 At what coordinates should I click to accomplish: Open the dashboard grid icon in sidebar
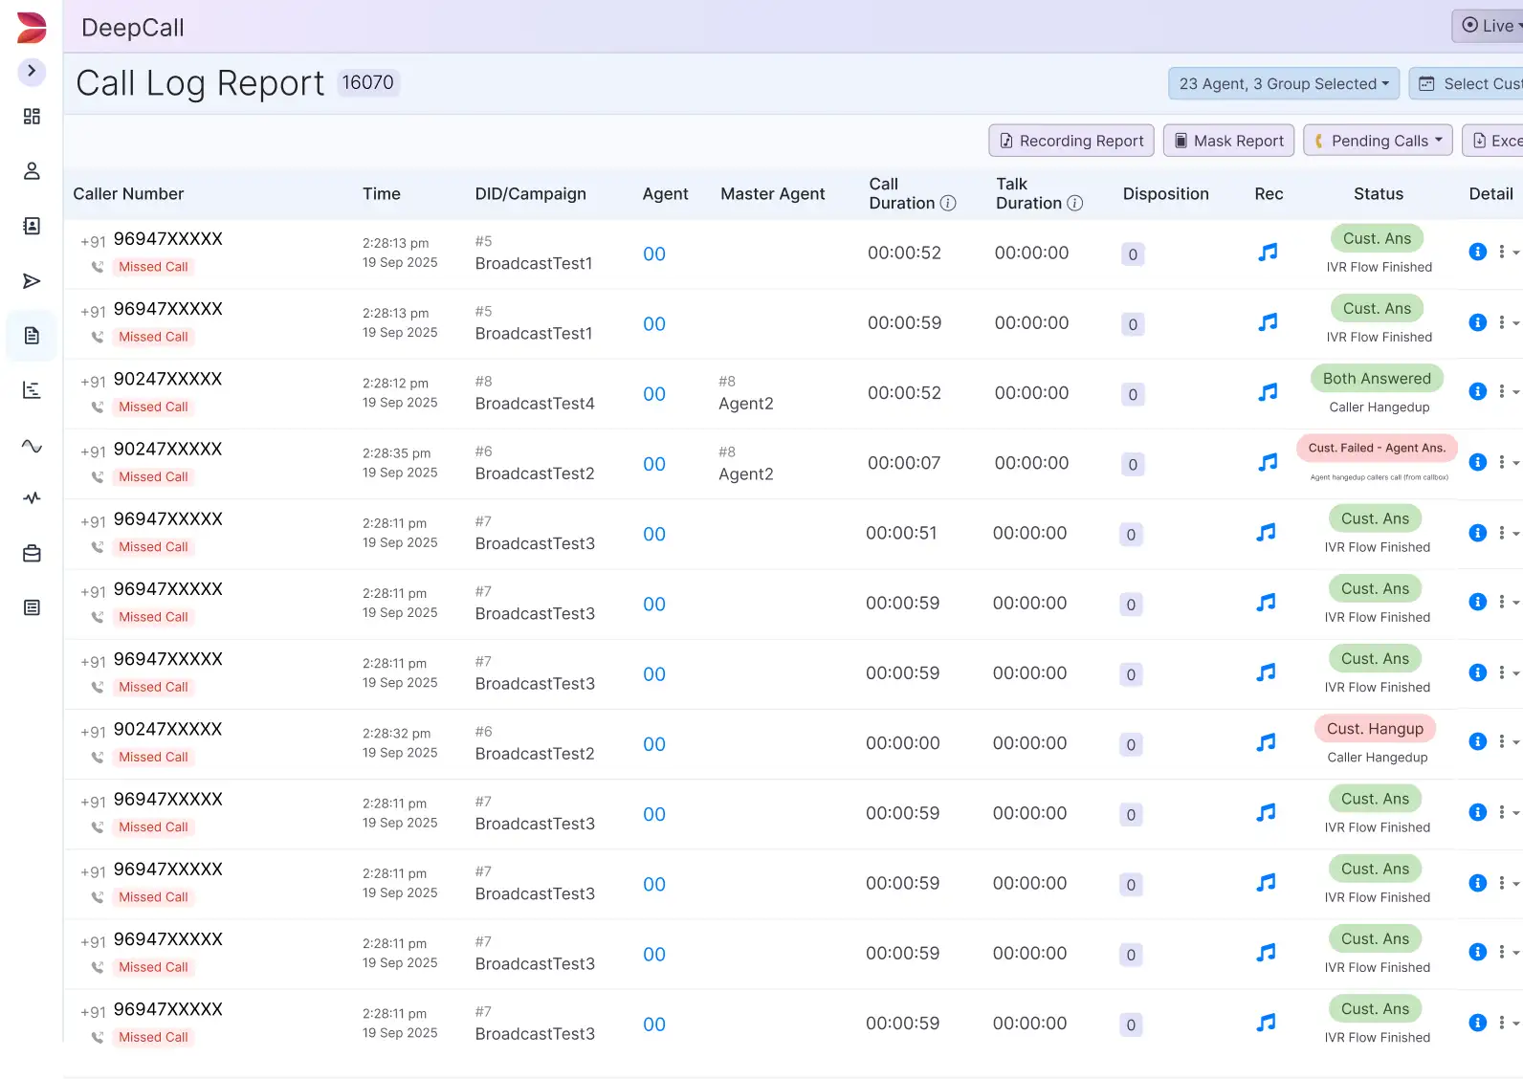pos(32,117)
